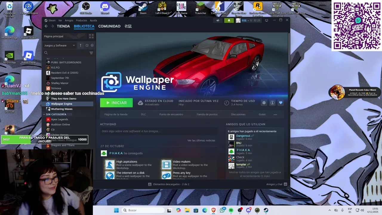Open the Punto de encuentro link
The image size is (382, 215).
171,114
